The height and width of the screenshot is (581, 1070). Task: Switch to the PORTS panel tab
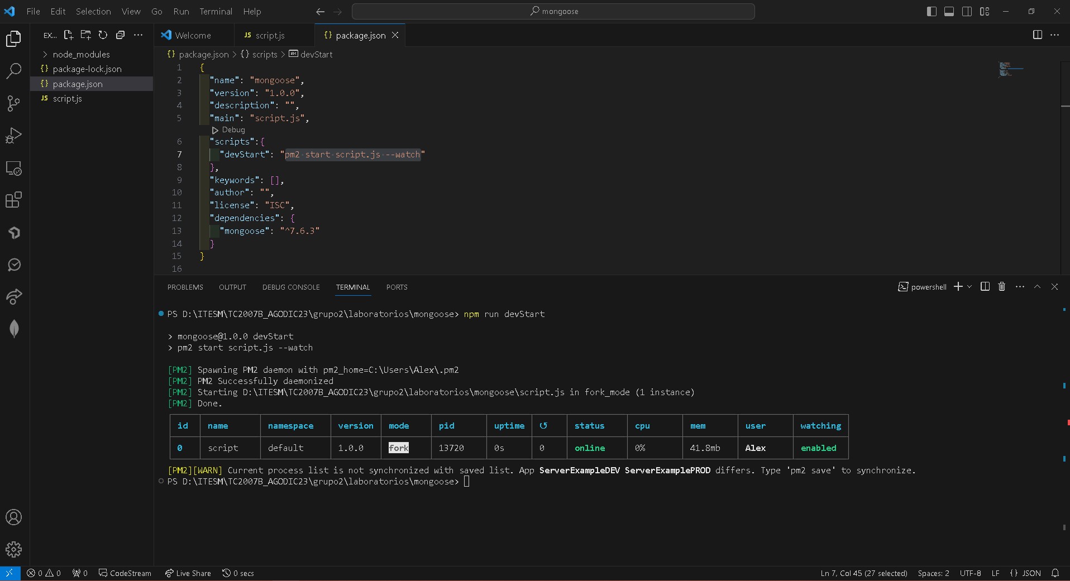397,287
